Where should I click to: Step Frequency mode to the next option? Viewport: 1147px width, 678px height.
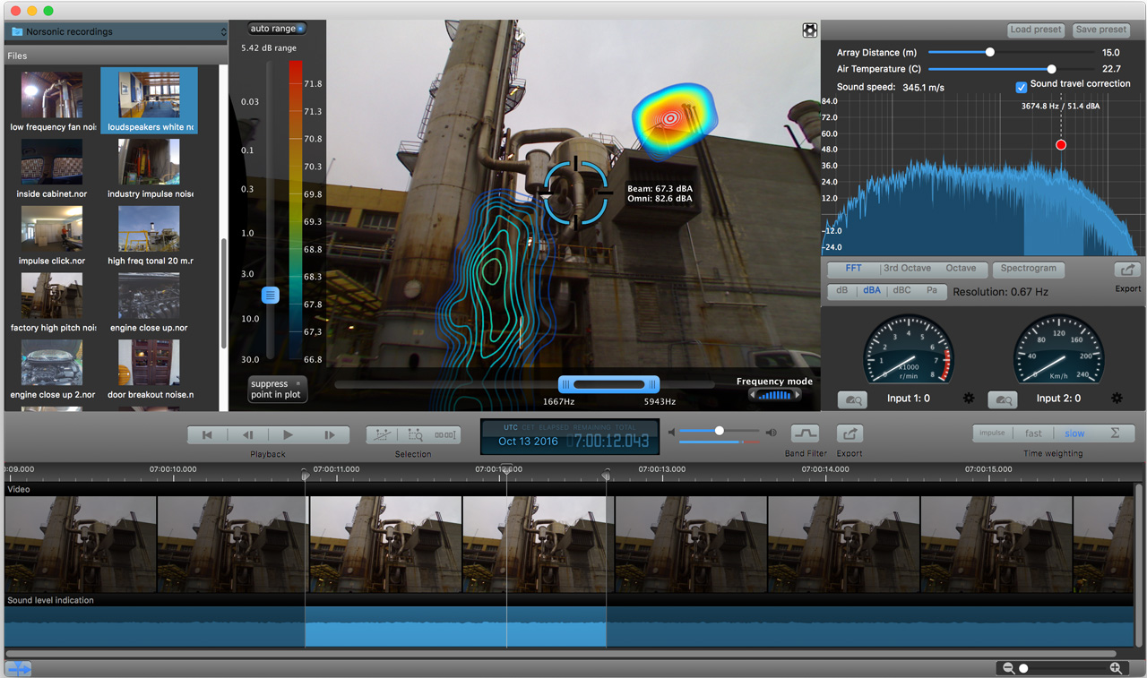pos(798,395)
